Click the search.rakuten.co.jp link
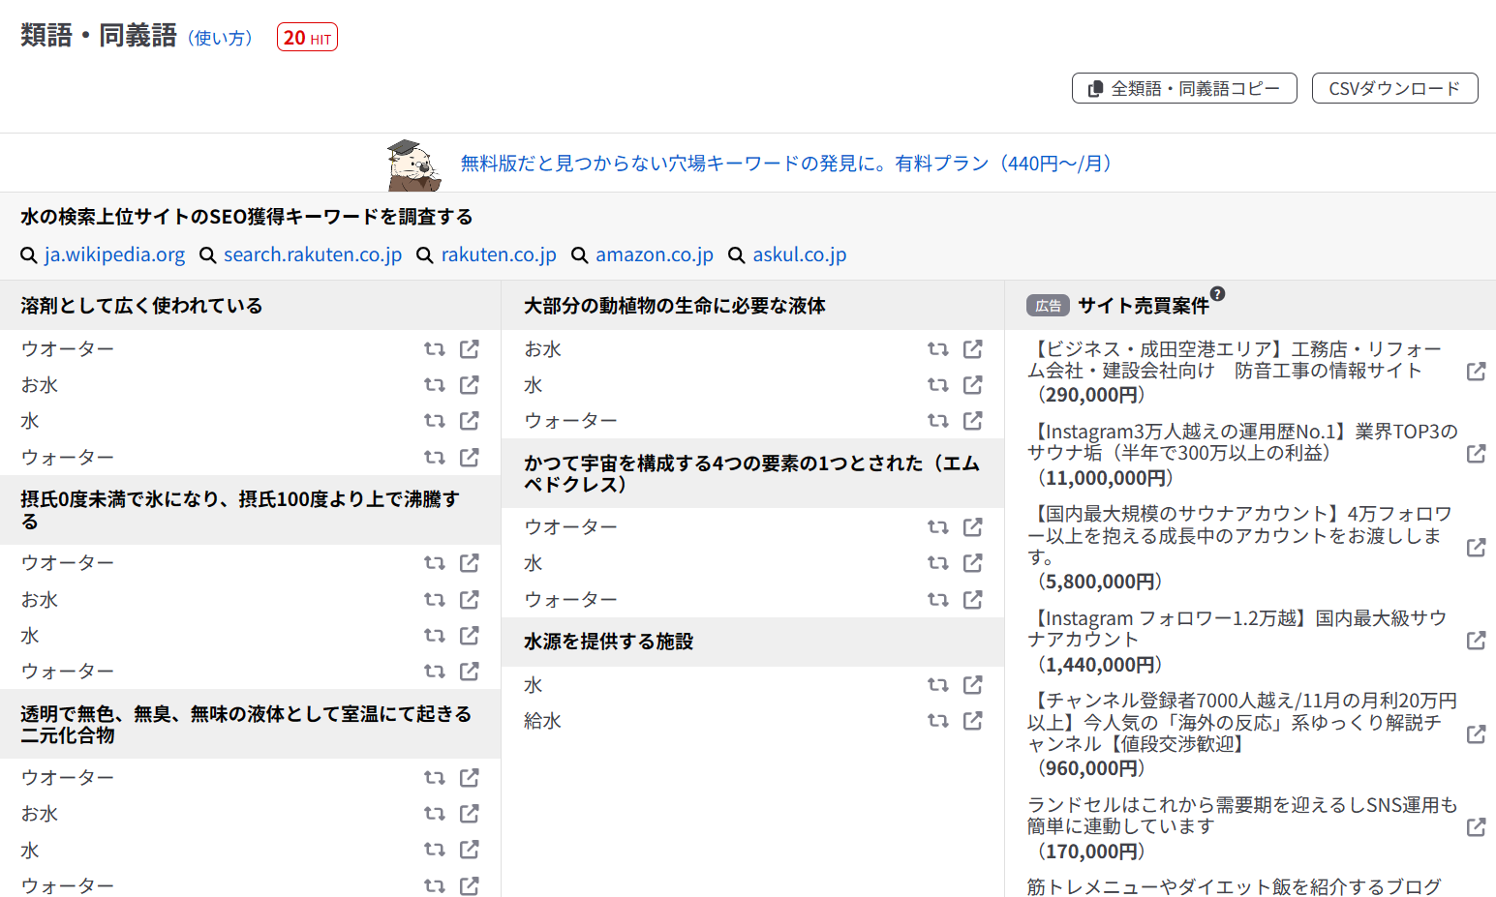 pos(312,254)
